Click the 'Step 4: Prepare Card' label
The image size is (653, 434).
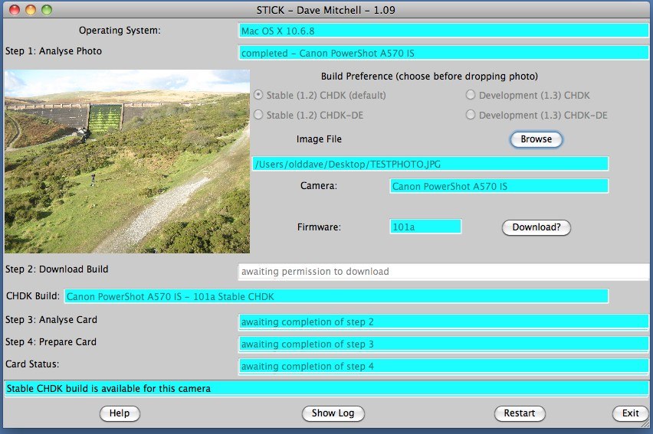click(51, 341)
